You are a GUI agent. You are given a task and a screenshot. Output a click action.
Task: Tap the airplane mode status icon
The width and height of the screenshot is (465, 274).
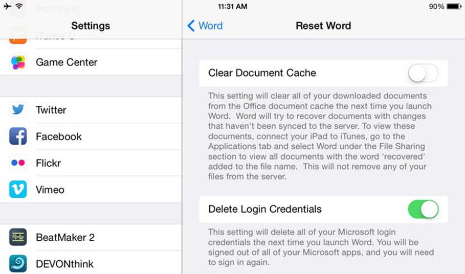click(7, 6)
